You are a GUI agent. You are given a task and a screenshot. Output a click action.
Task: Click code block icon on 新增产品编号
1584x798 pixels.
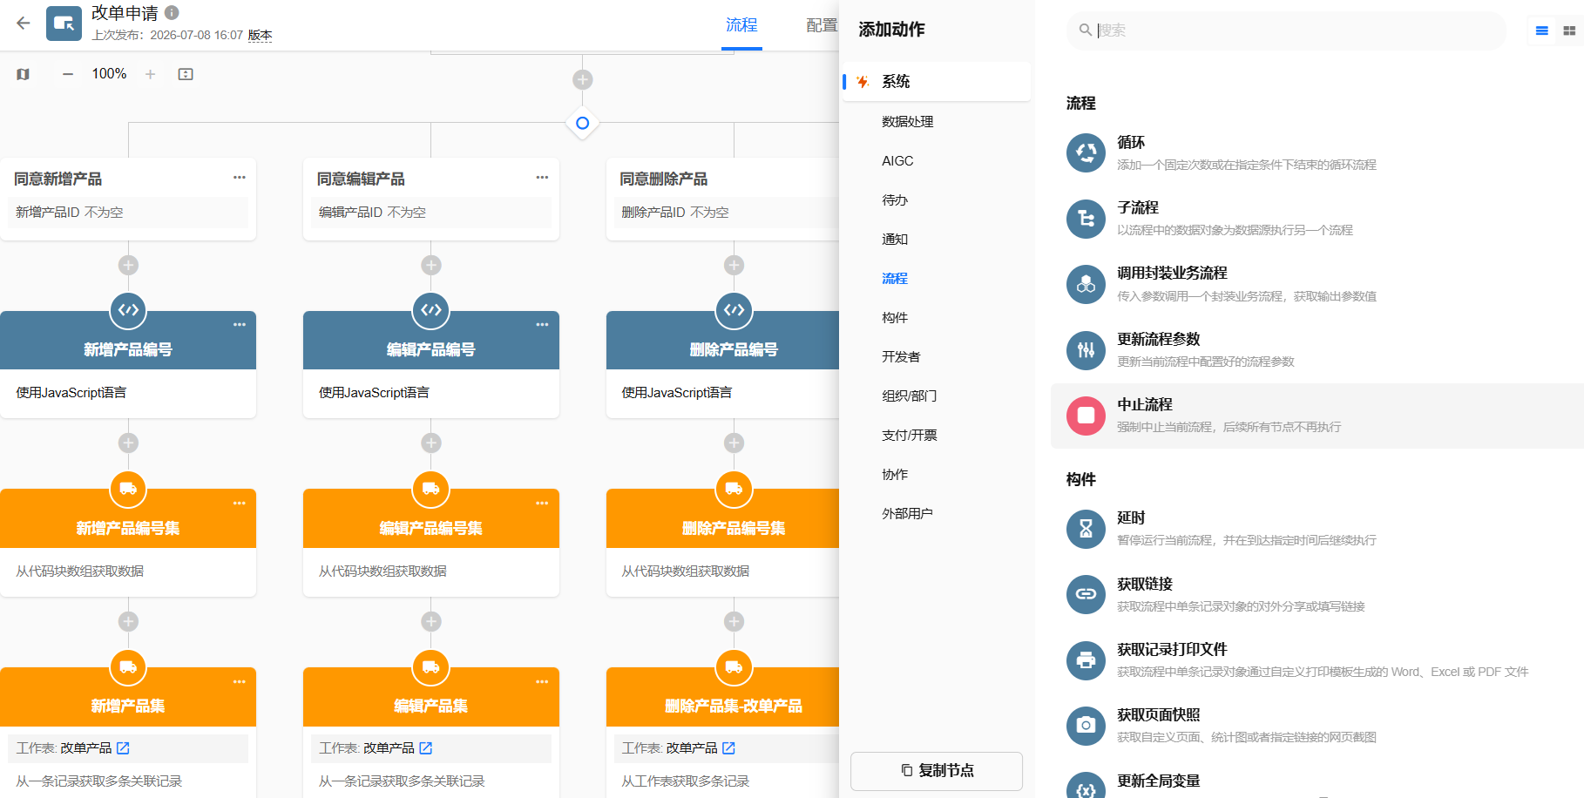pos(128,310)
